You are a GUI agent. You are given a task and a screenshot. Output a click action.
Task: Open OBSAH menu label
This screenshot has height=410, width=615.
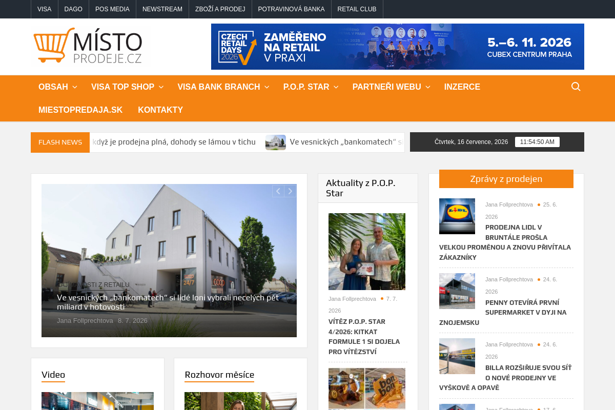(x=53, y=87)
